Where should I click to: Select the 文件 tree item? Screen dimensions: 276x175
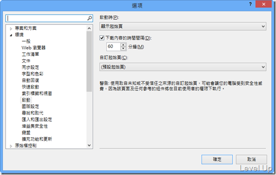tap(26, 61)
